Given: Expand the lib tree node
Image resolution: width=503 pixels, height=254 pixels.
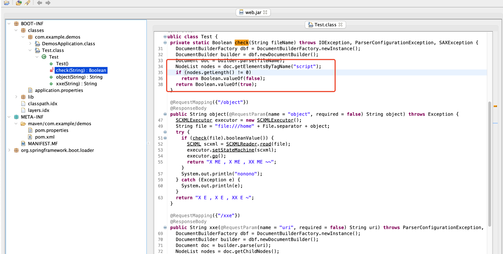Looking at the screenshot, I should coord(16,97).
